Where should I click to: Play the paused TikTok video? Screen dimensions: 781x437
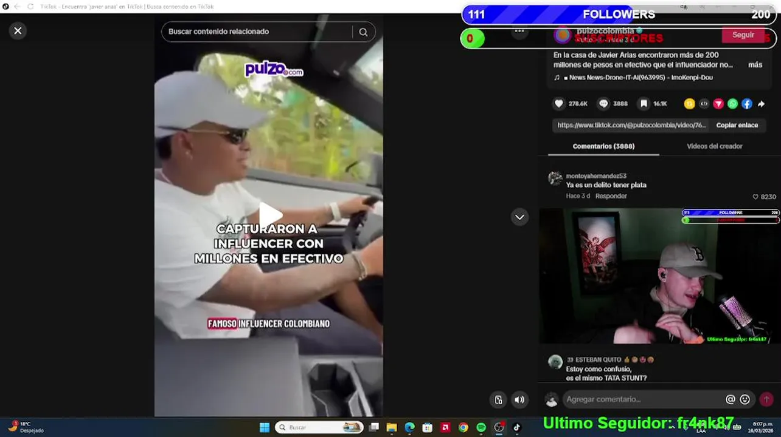point(270,214)
